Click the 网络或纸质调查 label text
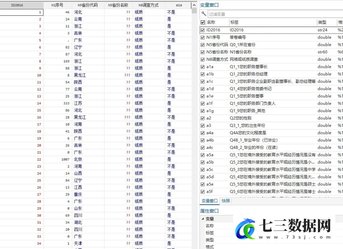The width and height of the screenshot is (343, 249). 244,60
